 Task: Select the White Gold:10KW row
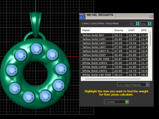point(114,67)
